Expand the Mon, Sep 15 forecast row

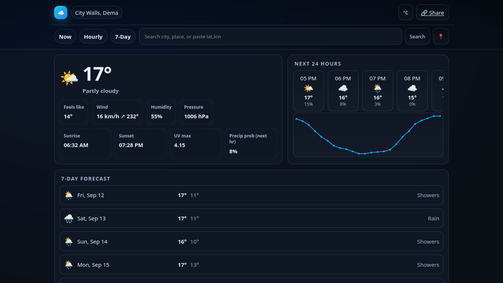pyautogui.click(x=251, y=265)
